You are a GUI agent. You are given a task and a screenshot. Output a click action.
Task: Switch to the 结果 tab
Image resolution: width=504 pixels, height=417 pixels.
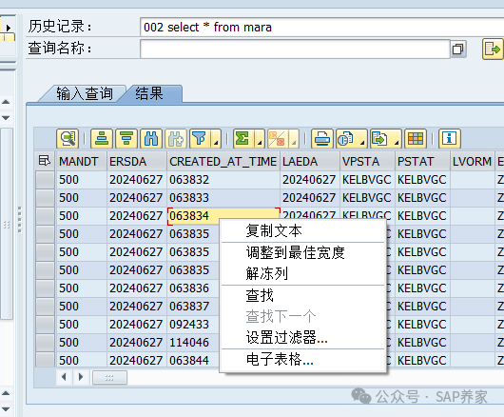pos(150,93)
